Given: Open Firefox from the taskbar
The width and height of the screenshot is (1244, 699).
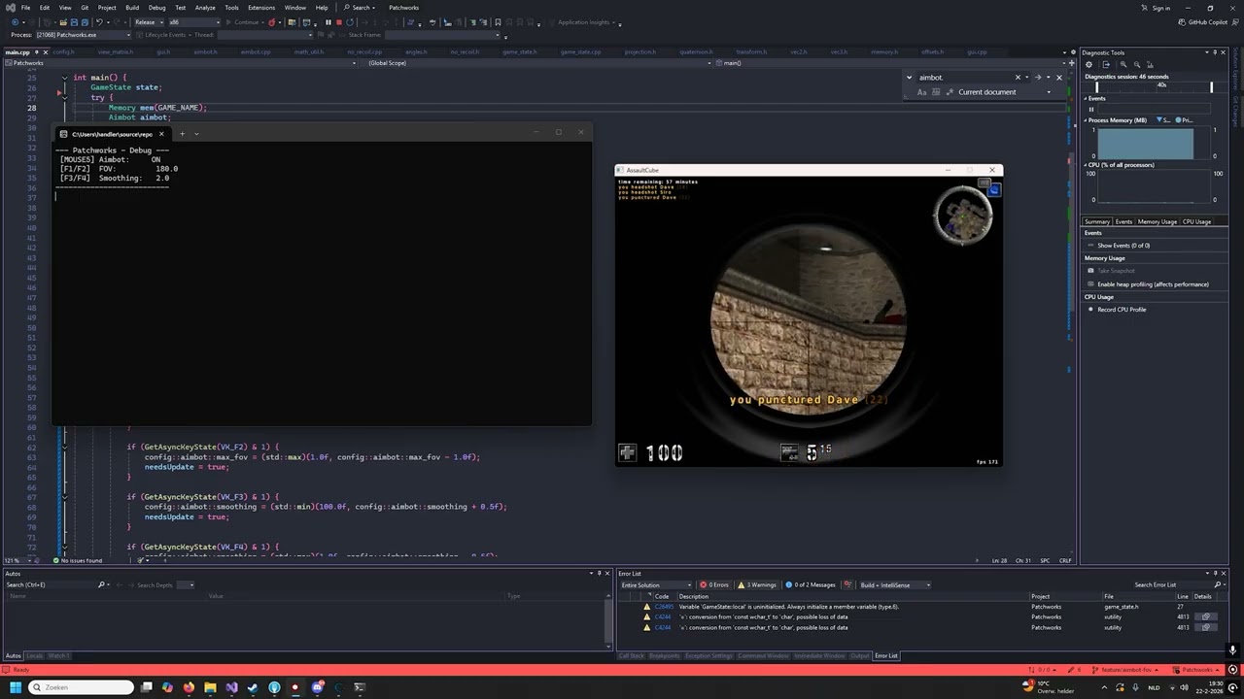Looking at the screenshot, I should pos(189,687).
